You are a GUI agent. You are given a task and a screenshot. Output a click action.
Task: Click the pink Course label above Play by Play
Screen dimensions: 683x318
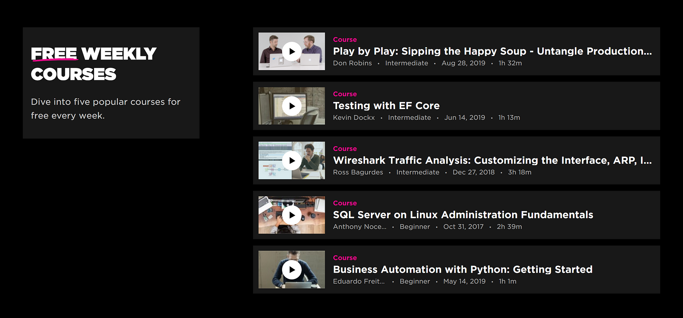345,39
